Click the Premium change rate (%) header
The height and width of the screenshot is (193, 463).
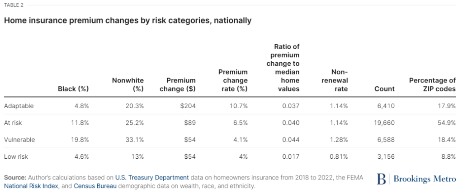tap(233, 80)
